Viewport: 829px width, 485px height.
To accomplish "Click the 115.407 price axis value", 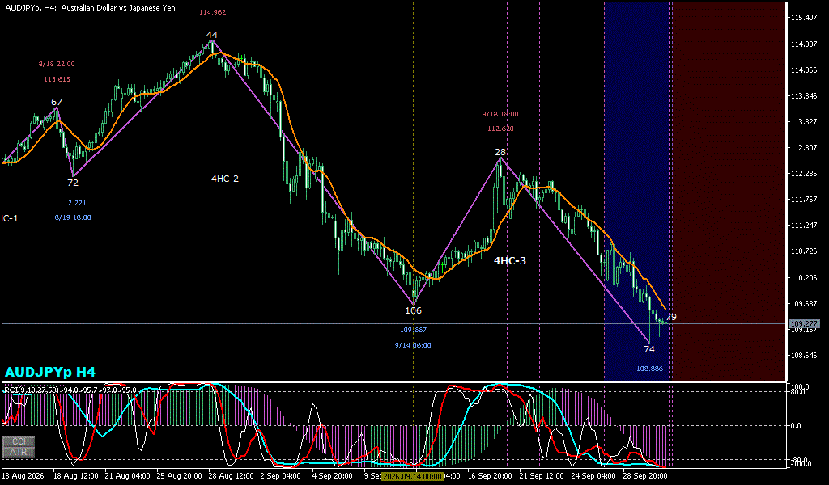I will pos(804,18).
